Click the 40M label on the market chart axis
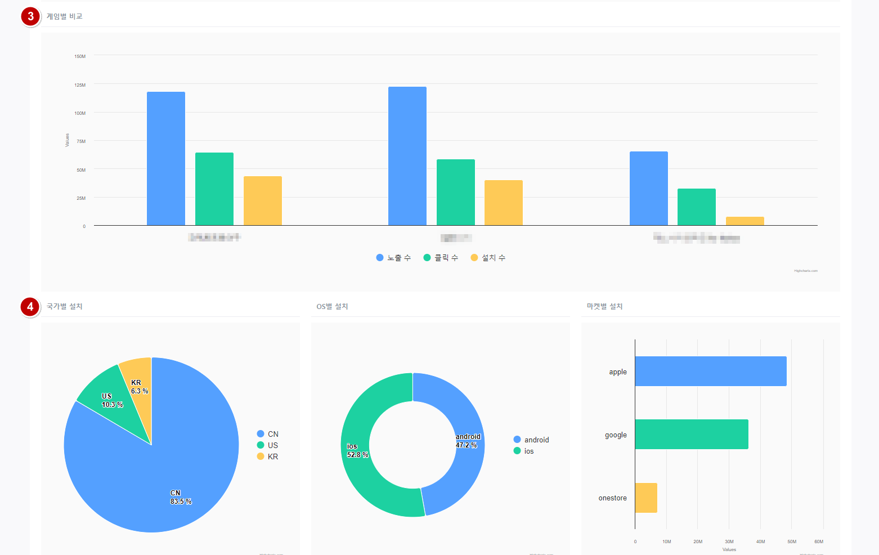 pos(761,541)
